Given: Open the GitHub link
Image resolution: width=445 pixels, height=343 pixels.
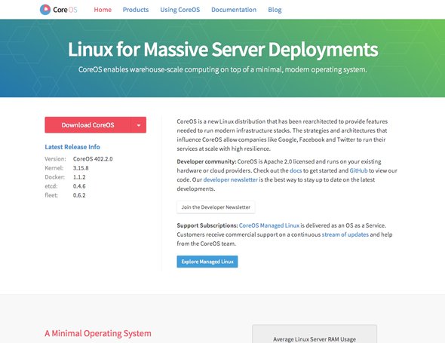Looking at the screenshot, I should pos(358,170).
